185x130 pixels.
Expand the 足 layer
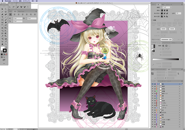click(158, 110)
